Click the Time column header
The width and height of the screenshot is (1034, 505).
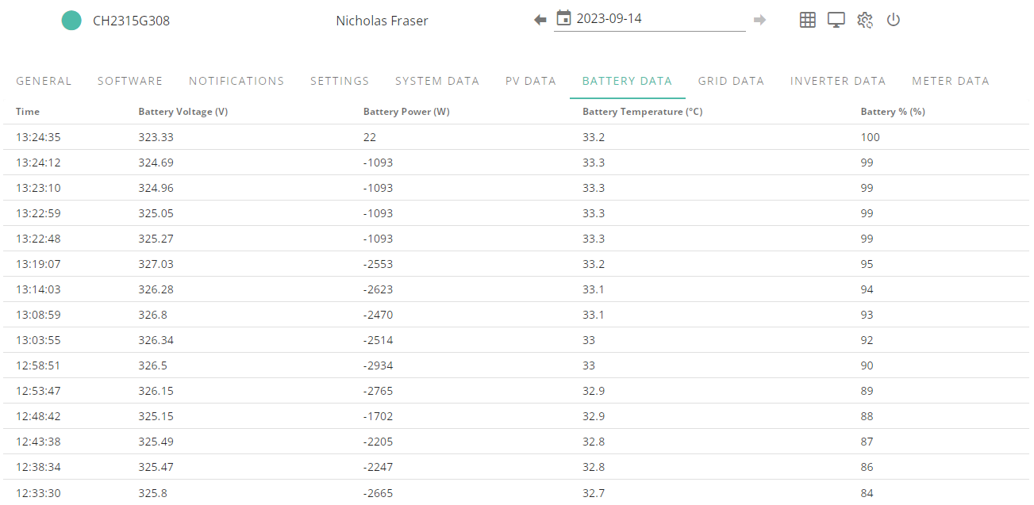28,112
